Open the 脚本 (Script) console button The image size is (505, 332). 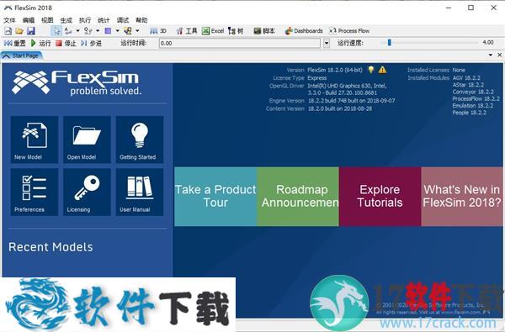pos(264,31)
